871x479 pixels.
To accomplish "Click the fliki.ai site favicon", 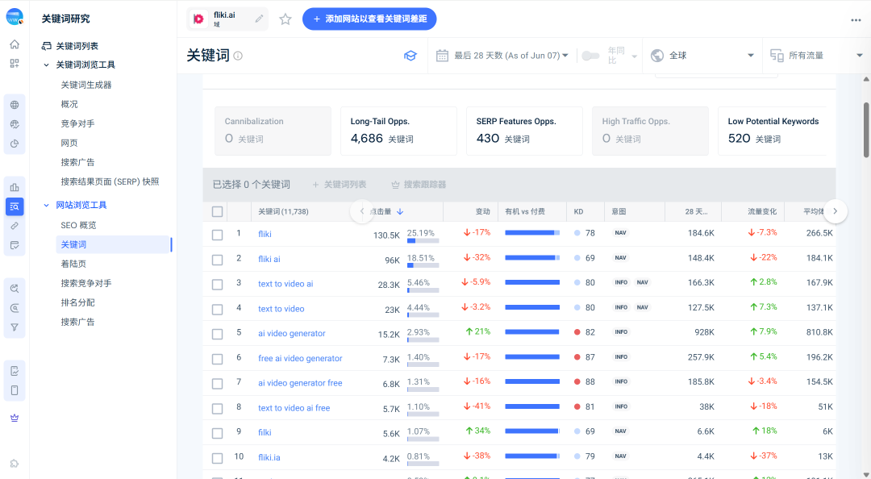I will [198, 19].
